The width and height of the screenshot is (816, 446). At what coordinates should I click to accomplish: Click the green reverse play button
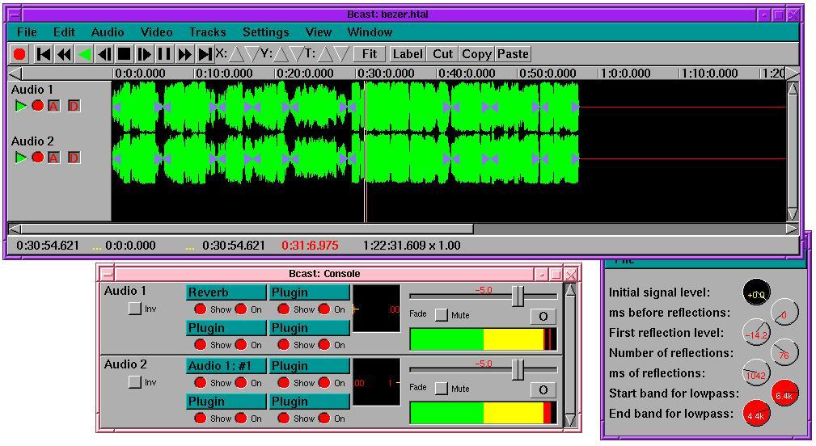[84, 54]
